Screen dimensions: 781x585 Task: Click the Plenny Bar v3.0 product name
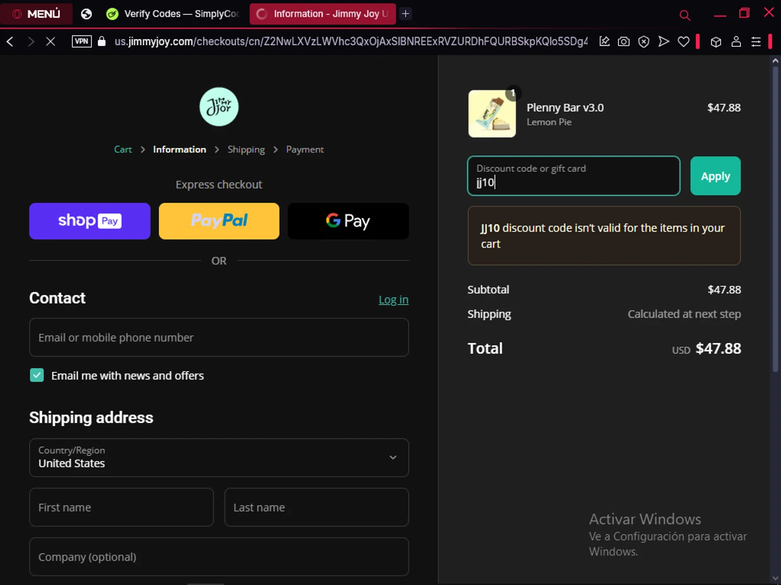[565, 108]
